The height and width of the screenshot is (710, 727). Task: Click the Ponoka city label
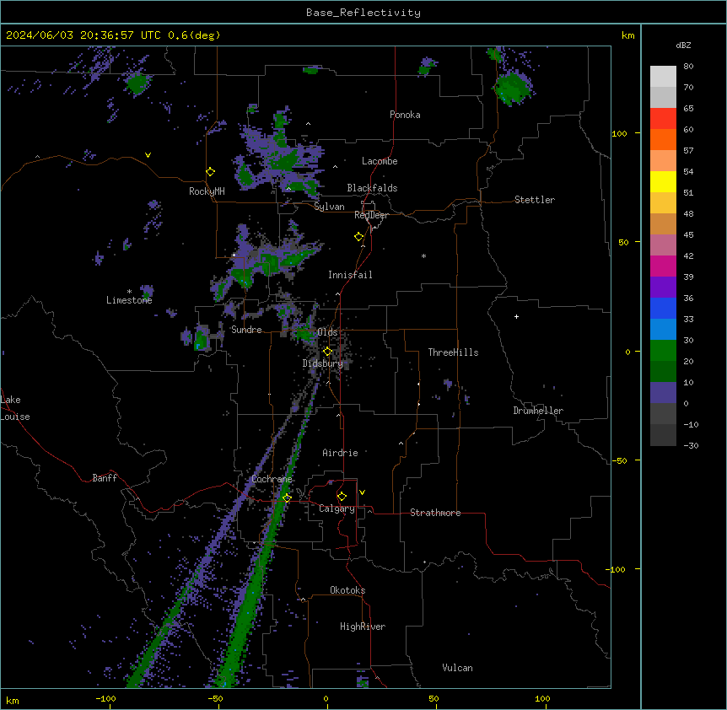tap(405, 115)
